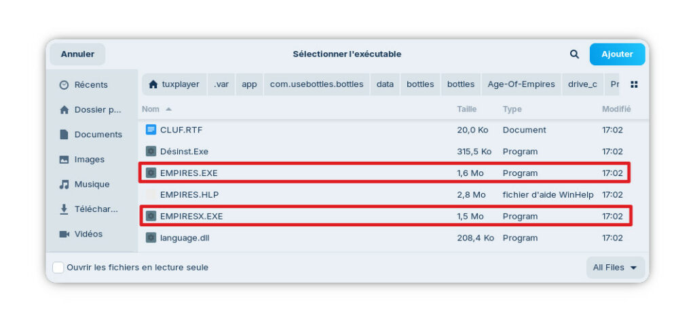Open Images folder in the sidebar

(x=89, y=160)
